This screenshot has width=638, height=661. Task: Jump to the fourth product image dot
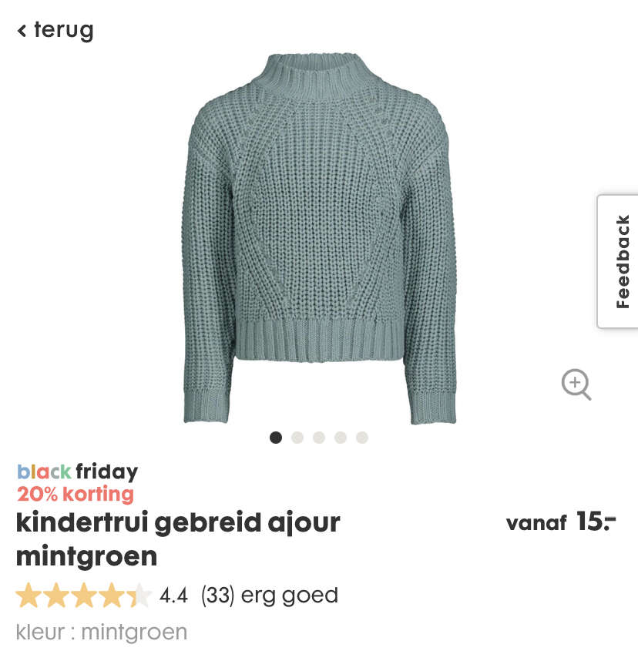click(x=341, y=438)
